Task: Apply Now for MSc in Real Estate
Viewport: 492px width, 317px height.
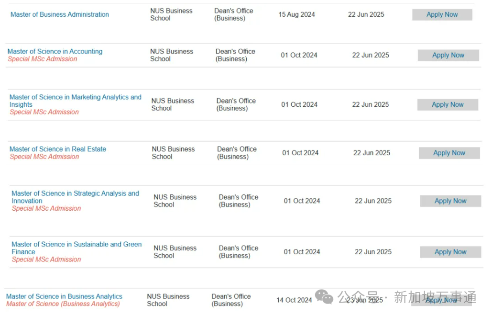Action: tap(449, 153)
